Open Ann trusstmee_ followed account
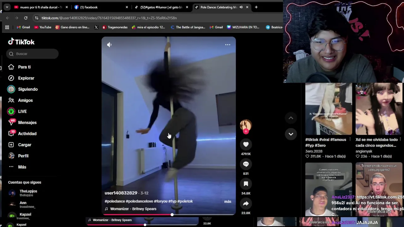Viewport: 404px width, 227px height. [27, 205]
